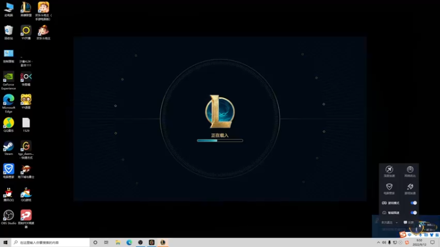
Task: Click the League loading progress bar
Action: point(220,141)
